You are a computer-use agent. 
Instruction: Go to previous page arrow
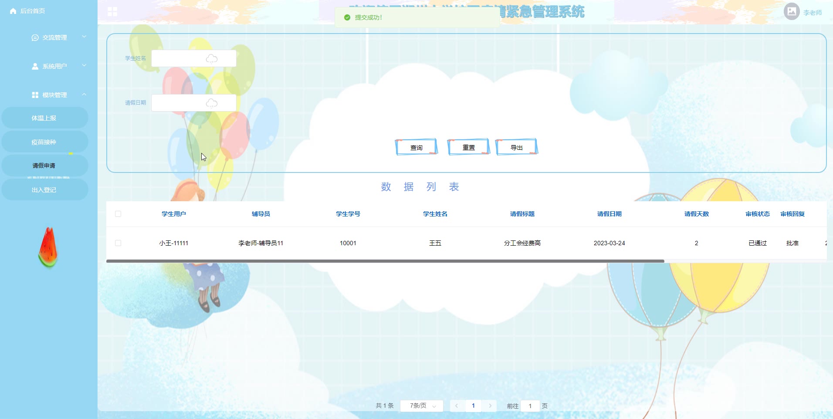coord(457,405)
